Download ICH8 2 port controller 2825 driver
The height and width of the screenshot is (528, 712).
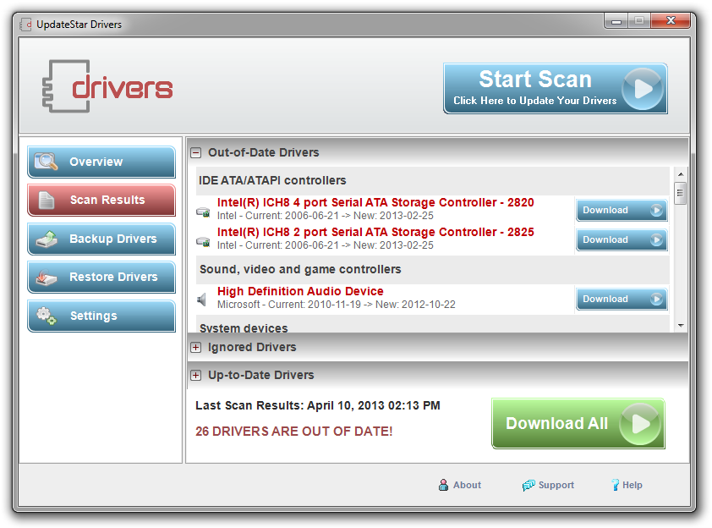(622, 239)
